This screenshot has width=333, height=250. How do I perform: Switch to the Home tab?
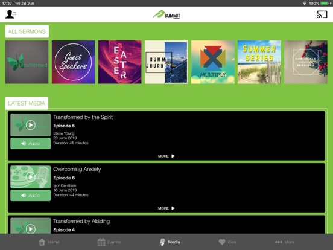coord(49,242)
